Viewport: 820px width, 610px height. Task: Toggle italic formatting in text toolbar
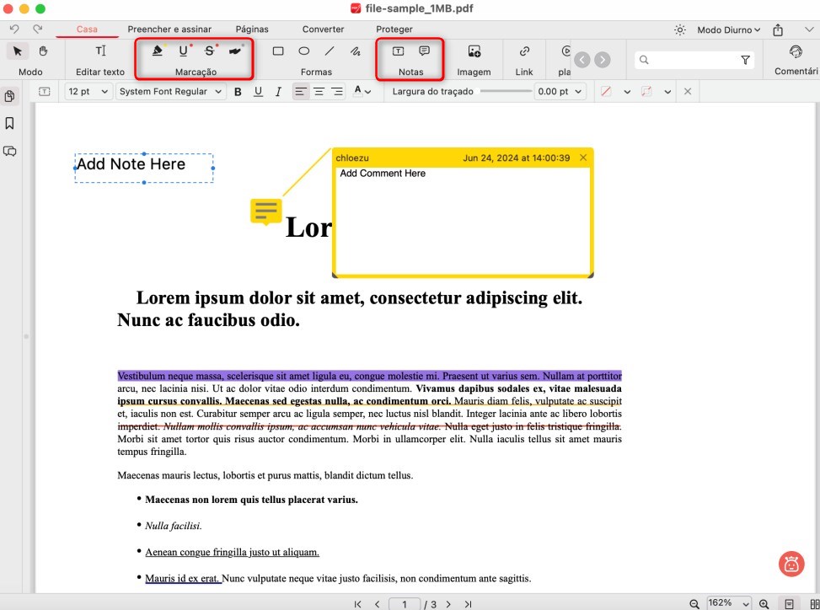coord(278,91)
